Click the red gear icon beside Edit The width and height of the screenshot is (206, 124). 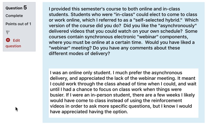click(x=8, y=40)
